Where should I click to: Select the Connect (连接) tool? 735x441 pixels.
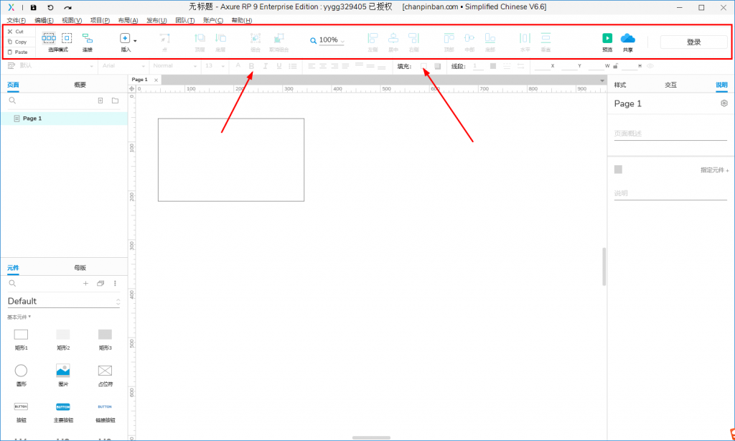(88, 39)
